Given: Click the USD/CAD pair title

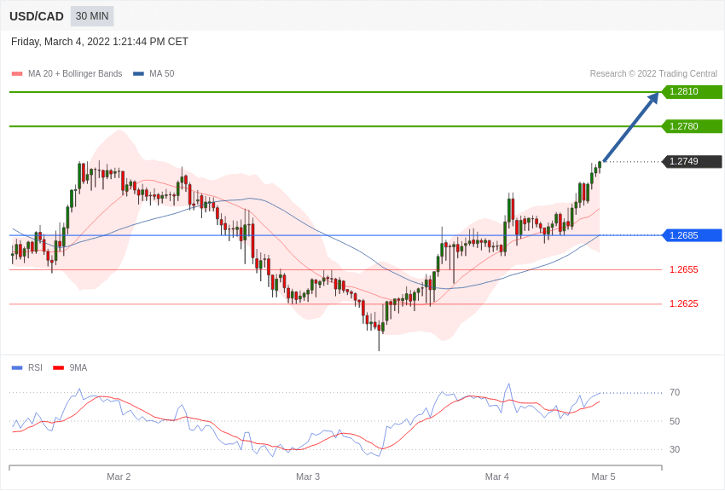Looking at the screenshot, I should (x=37, y=17).
